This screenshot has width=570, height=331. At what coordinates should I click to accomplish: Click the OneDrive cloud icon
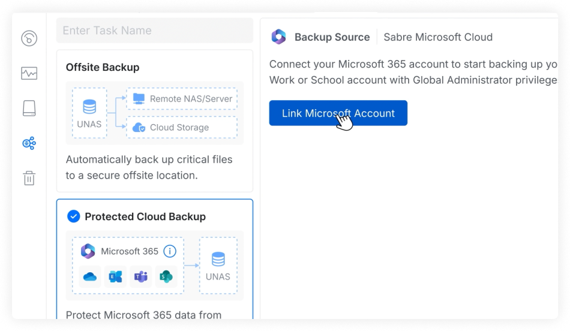[x=90, y=276]
